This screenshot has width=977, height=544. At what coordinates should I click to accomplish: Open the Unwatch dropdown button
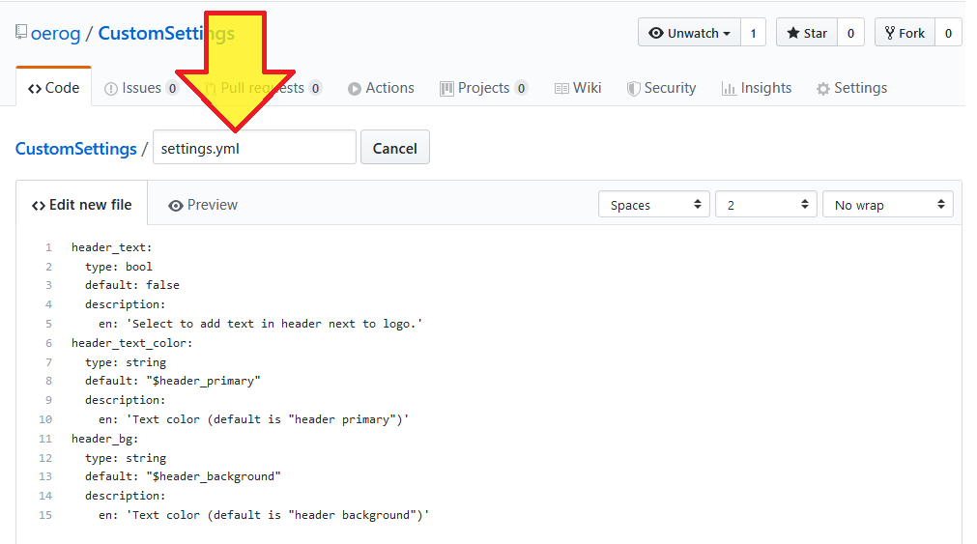point(689,33)
